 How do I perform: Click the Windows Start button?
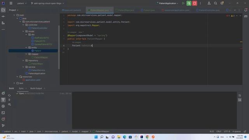click(96, 137)
